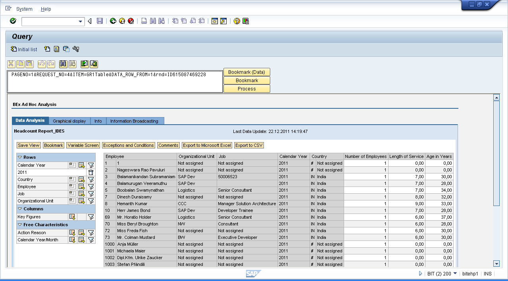Click the Organizational Unit column header
Image resolution: width=508 pixels, height=281 pixels.
[x=196, y=156]
